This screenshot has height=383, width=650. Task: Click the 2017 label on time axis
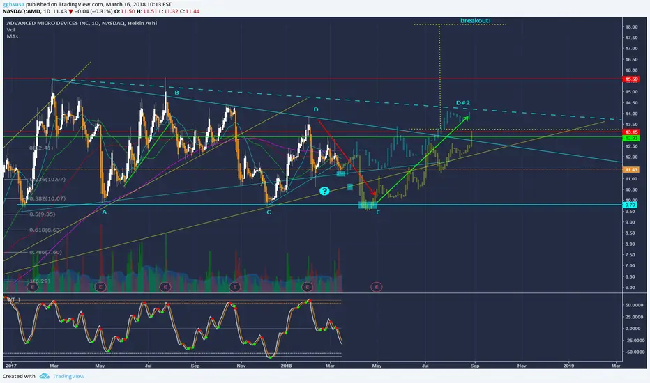(10, 366)
